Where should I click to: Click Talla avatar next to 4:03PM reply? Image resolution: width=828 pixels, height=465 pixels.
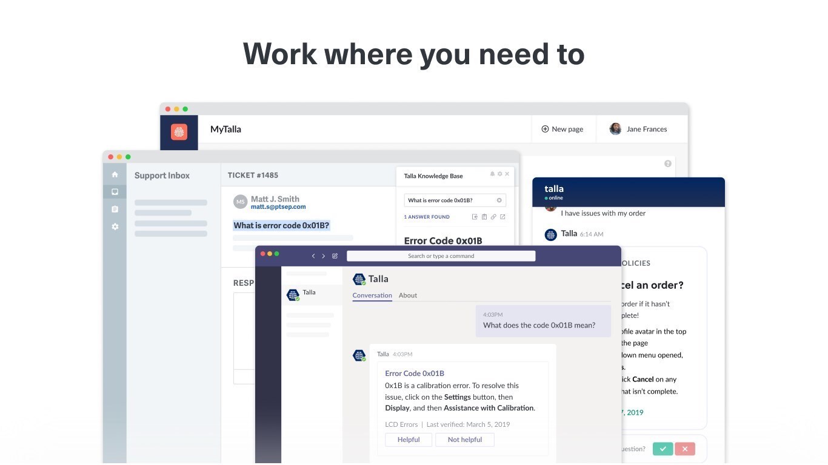[359, 355]
